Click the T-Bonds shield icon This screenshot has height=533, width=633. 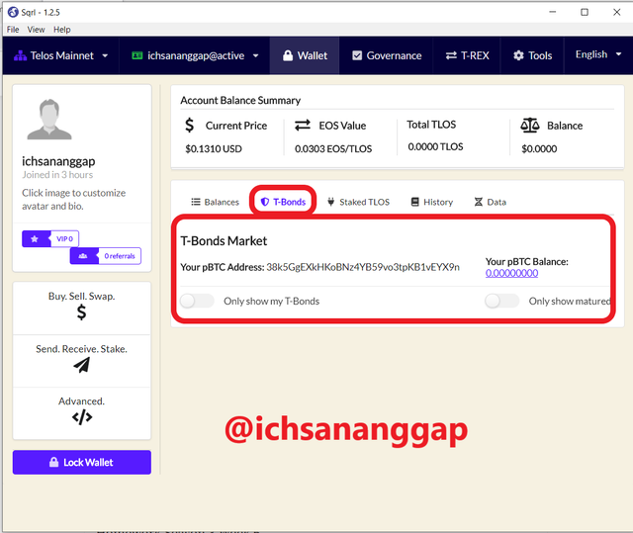[x=265, y=202]
